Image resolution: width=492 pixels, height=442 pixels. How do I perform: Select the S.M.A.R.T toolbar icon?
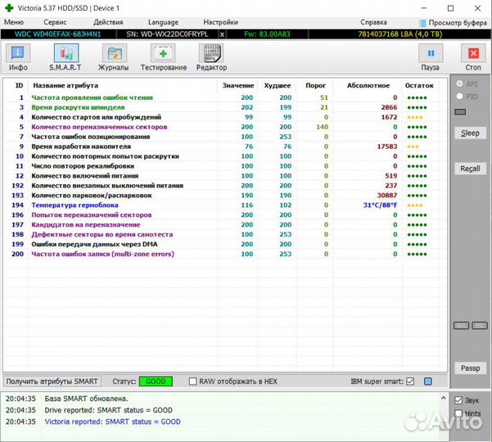pyautogui.click(x=66, y=58)
